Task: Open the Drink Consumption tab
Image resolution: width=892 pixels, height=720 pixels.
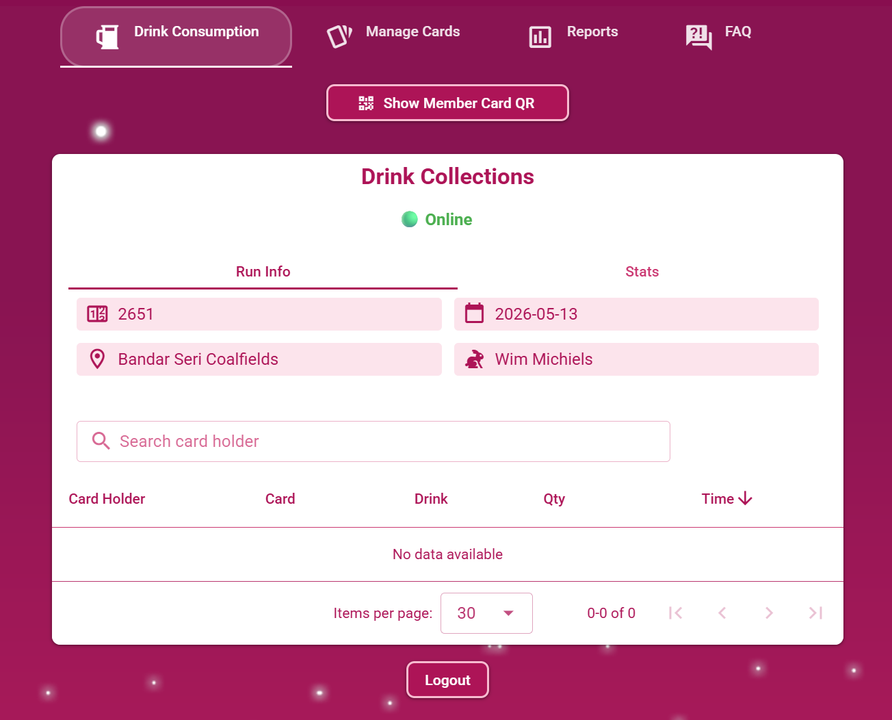Action: click(176, 37)
